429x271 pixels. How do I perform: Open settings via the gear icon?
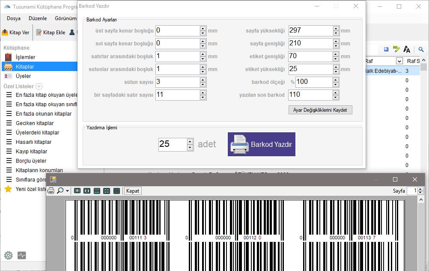pos(8,256)
